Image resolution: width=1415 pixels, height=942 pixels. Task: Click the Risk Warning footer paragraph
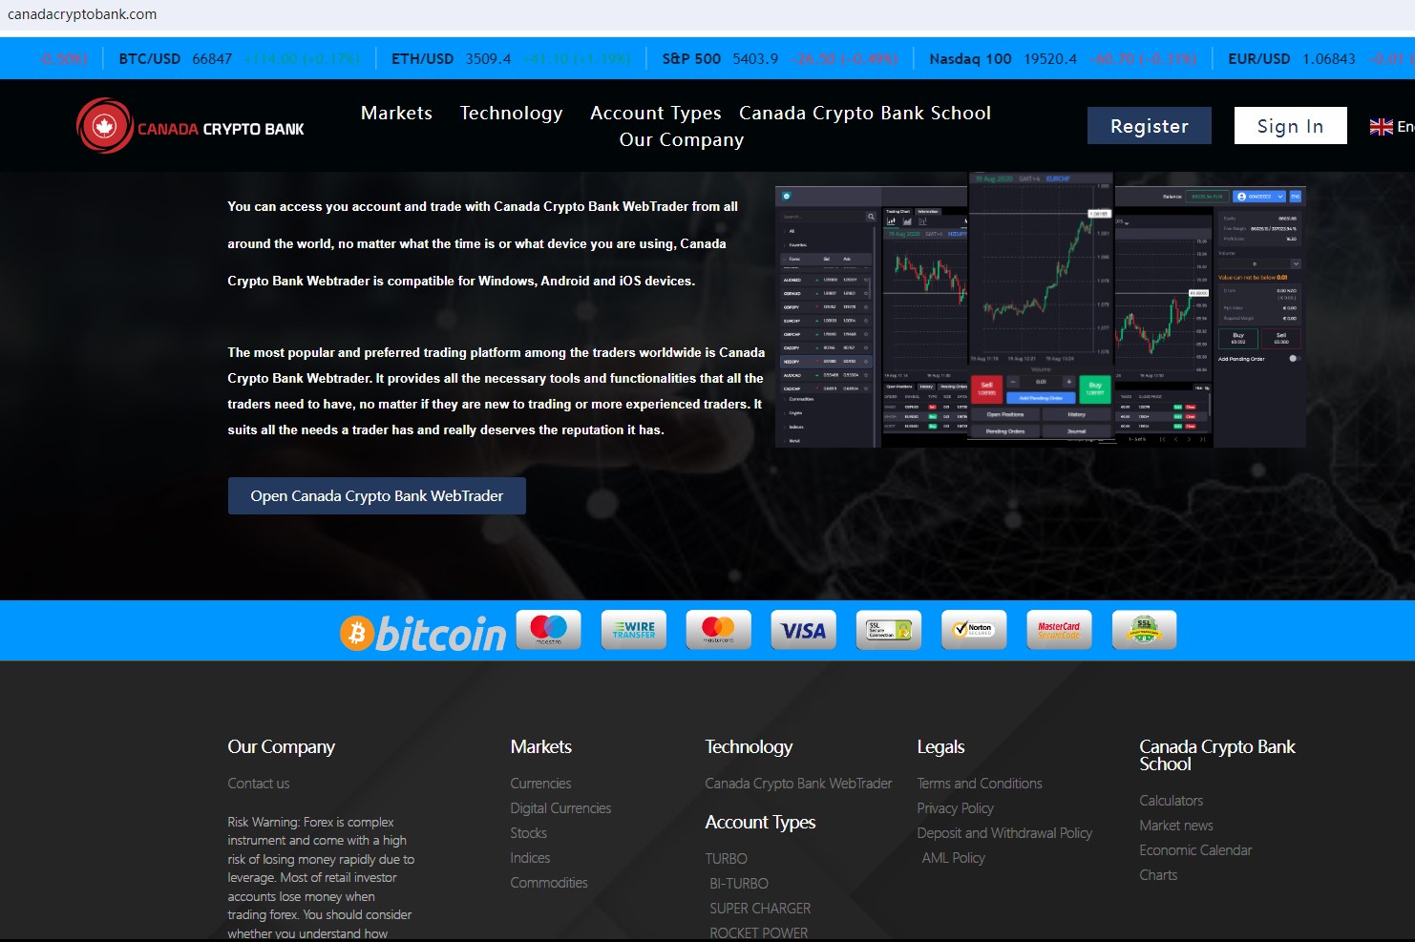321,878
